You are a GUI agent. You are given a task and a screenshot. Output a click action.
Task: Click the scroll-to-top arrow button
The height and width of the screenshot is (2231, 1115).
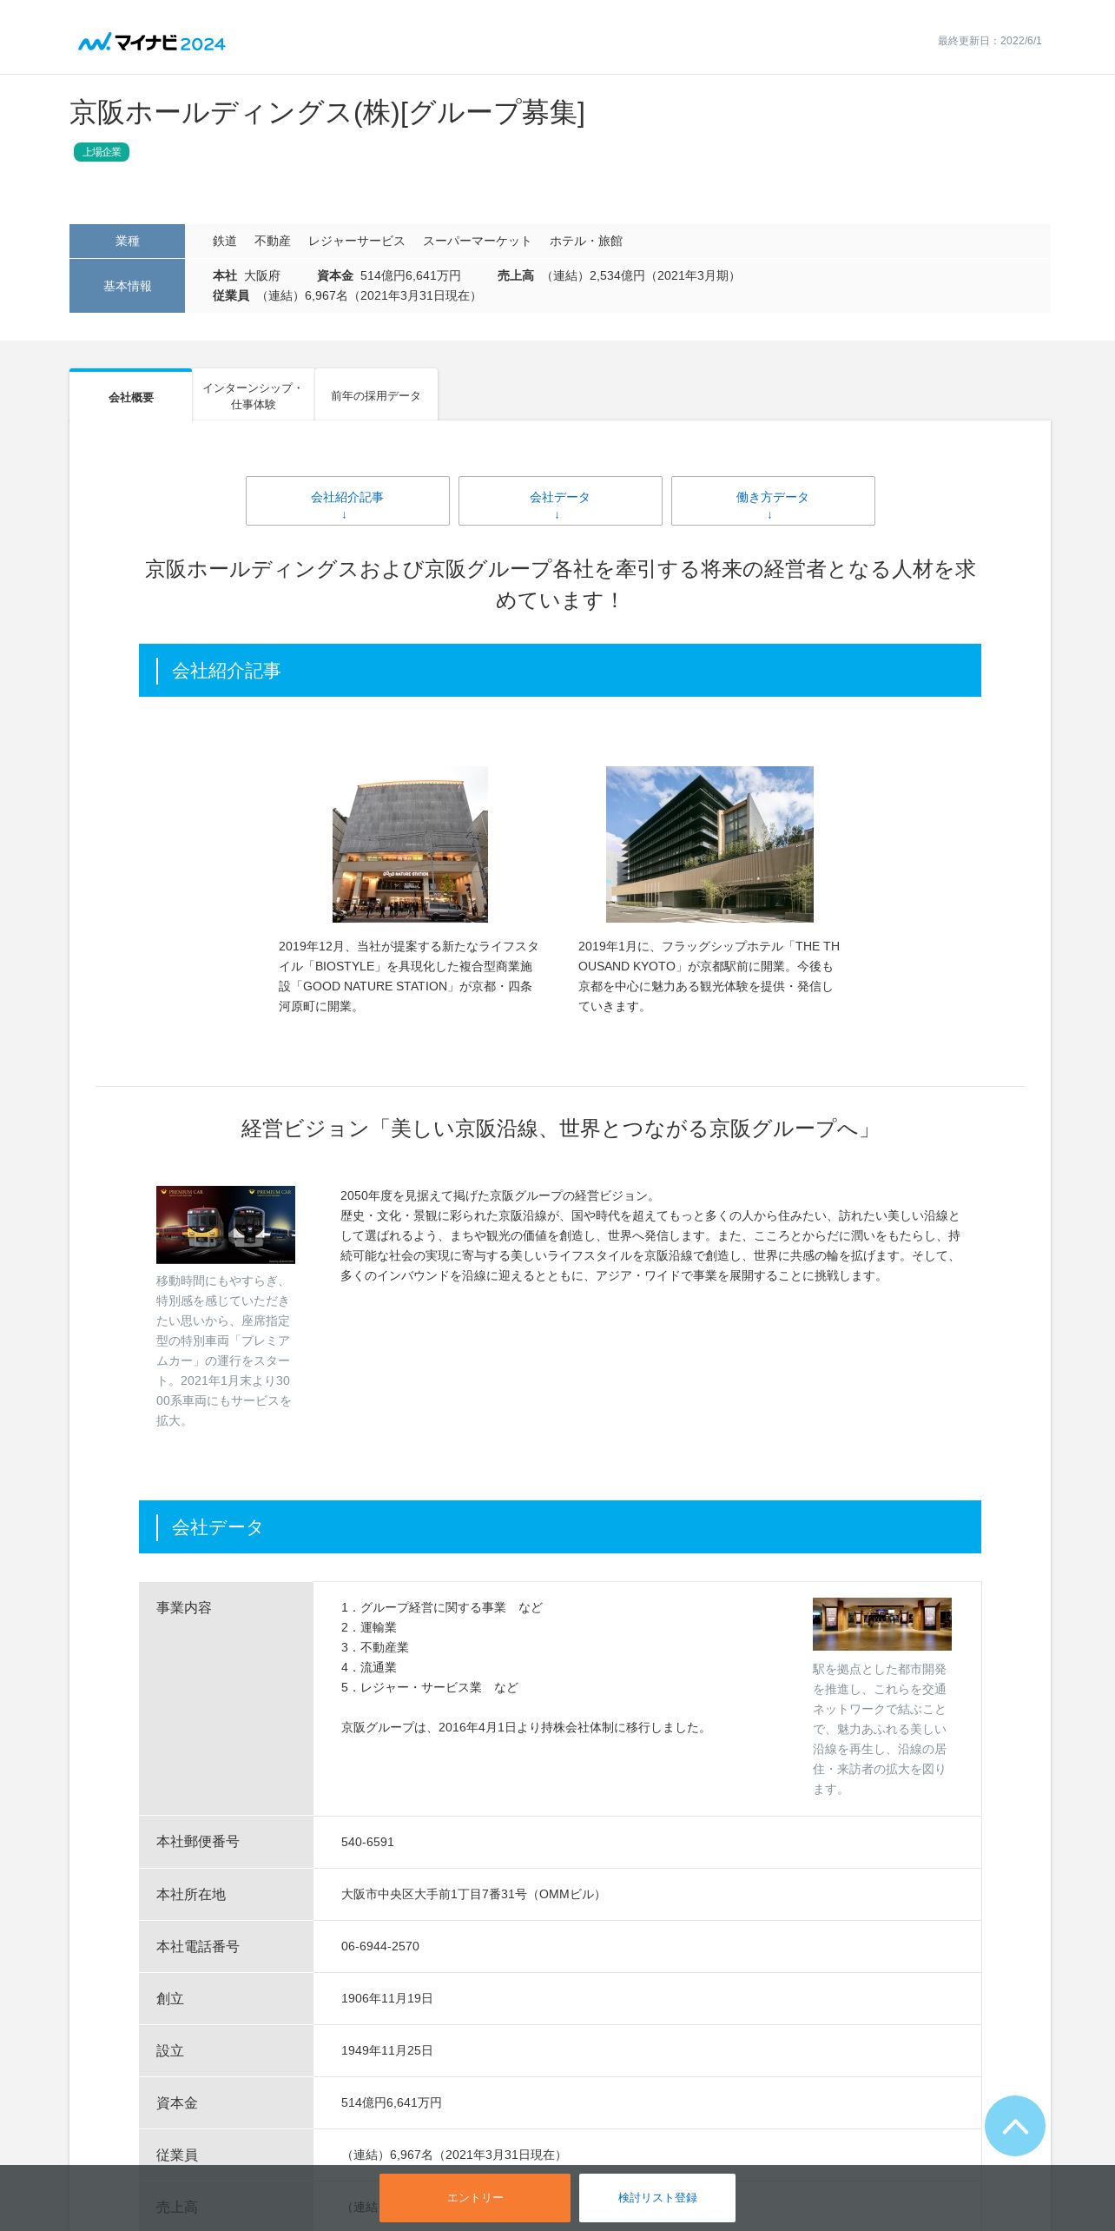tap(1014, 2125)
